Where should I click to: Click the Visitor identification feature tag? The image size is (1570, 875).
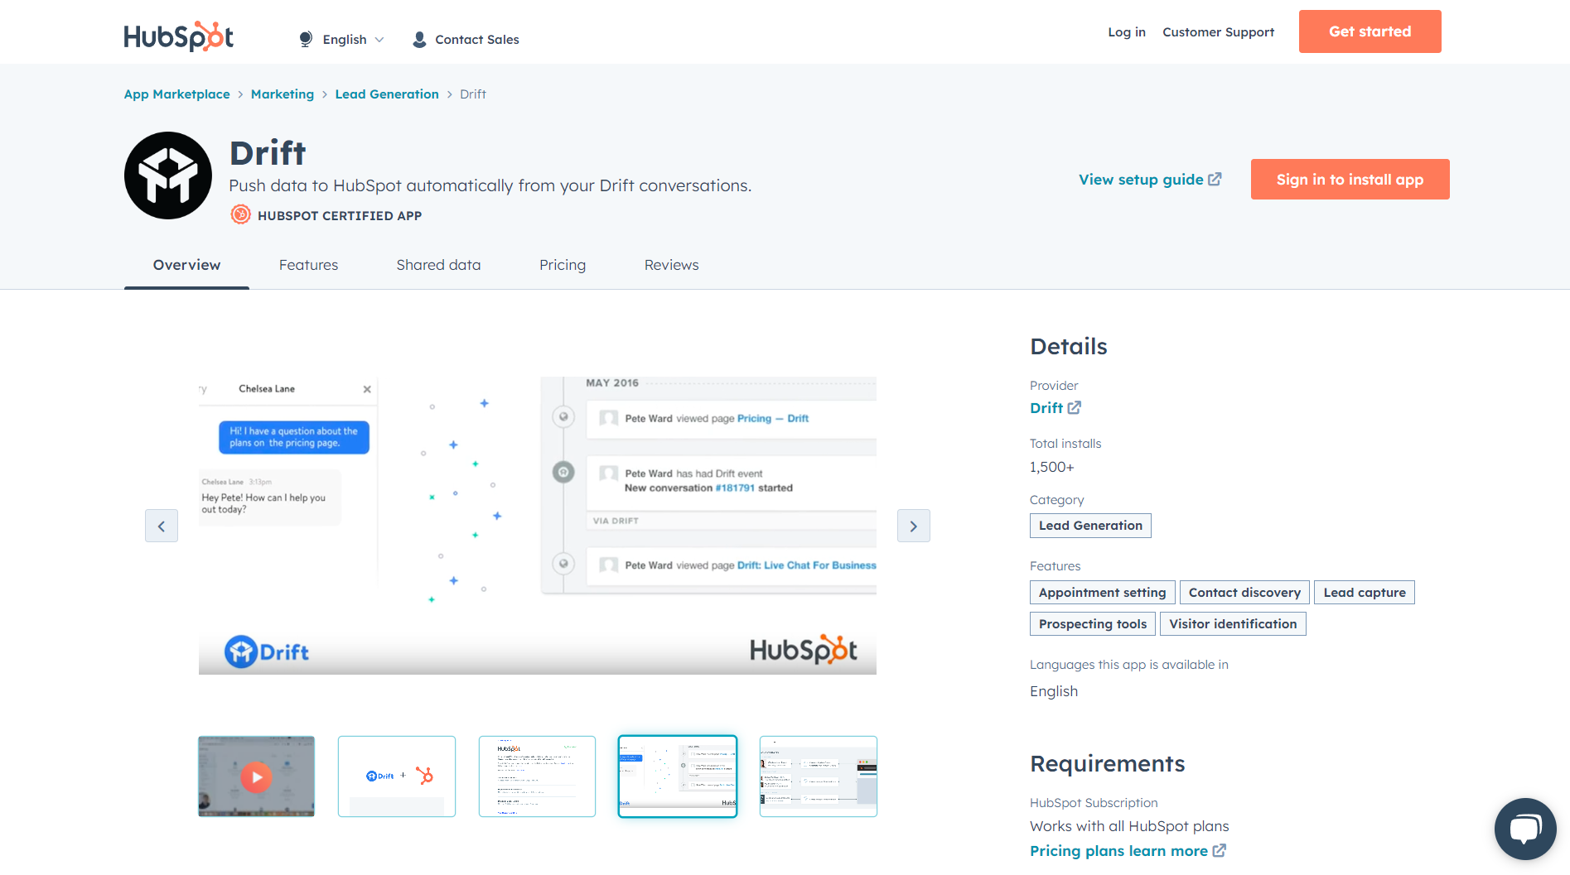pyautogui.click(x=1233, y=624)
